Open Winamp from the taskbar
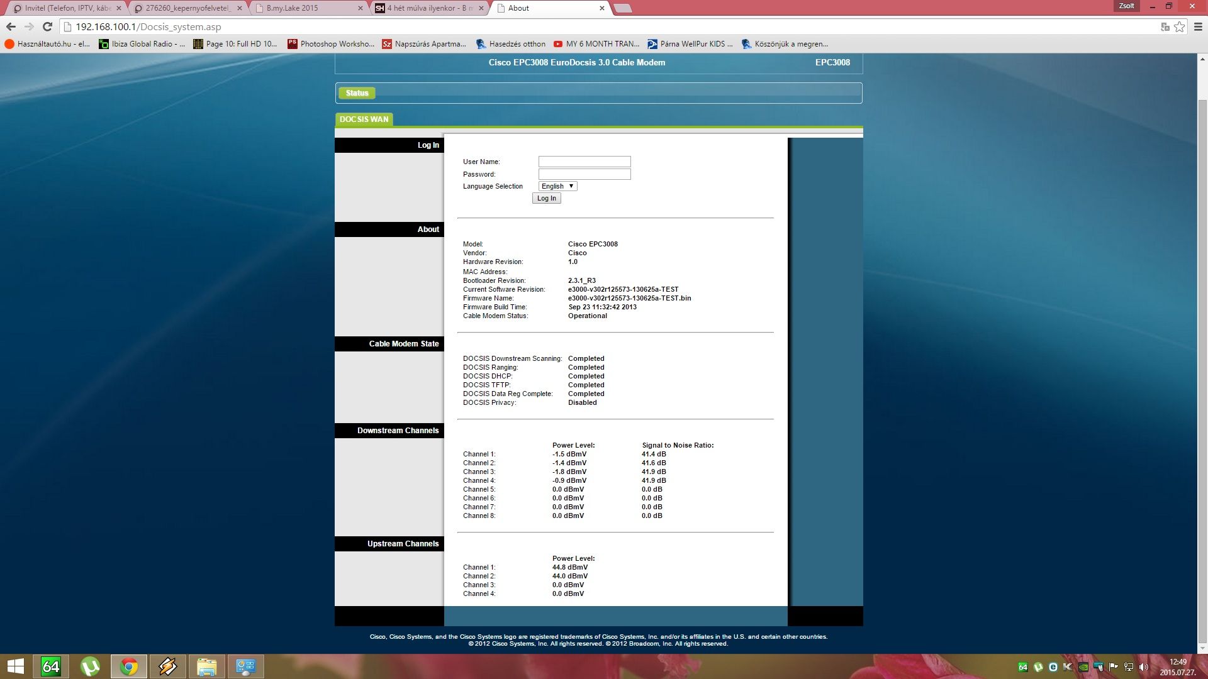1208x679 pixels. pos(168,666)
